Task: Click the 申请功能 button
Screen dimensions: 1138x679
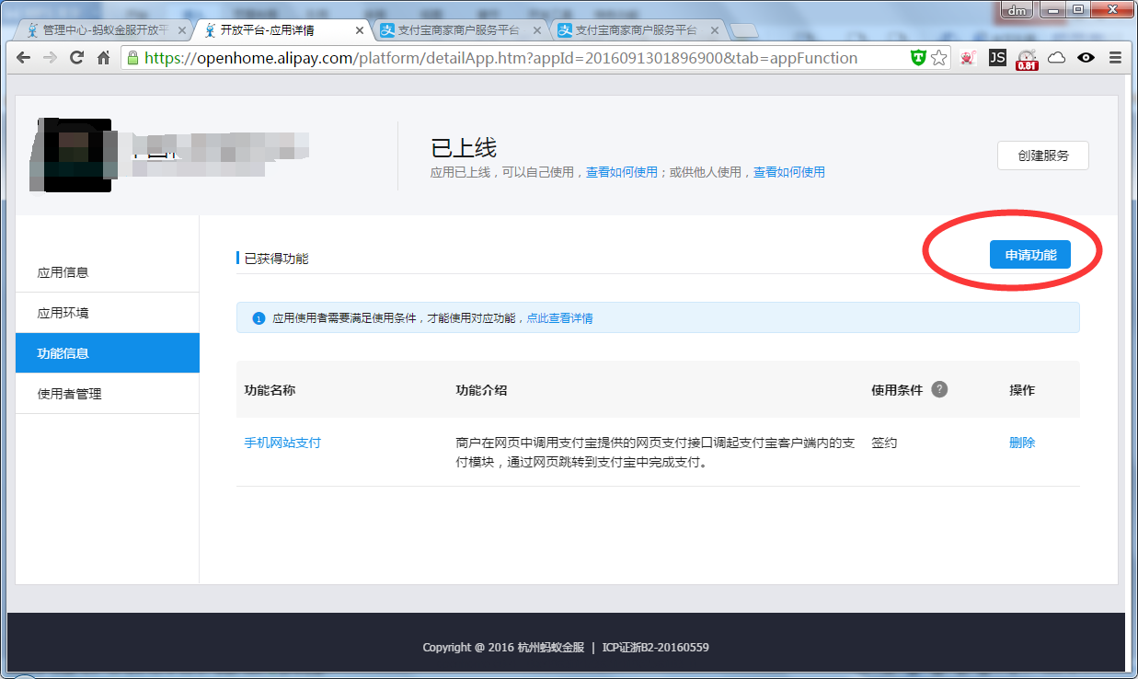Action: click(x=1030, y=255)
